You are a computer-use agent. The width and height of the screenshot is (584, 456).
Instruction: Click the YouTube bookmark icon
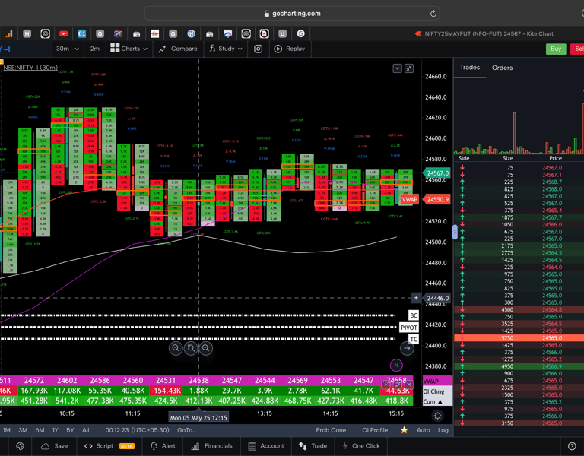(63, 34)
